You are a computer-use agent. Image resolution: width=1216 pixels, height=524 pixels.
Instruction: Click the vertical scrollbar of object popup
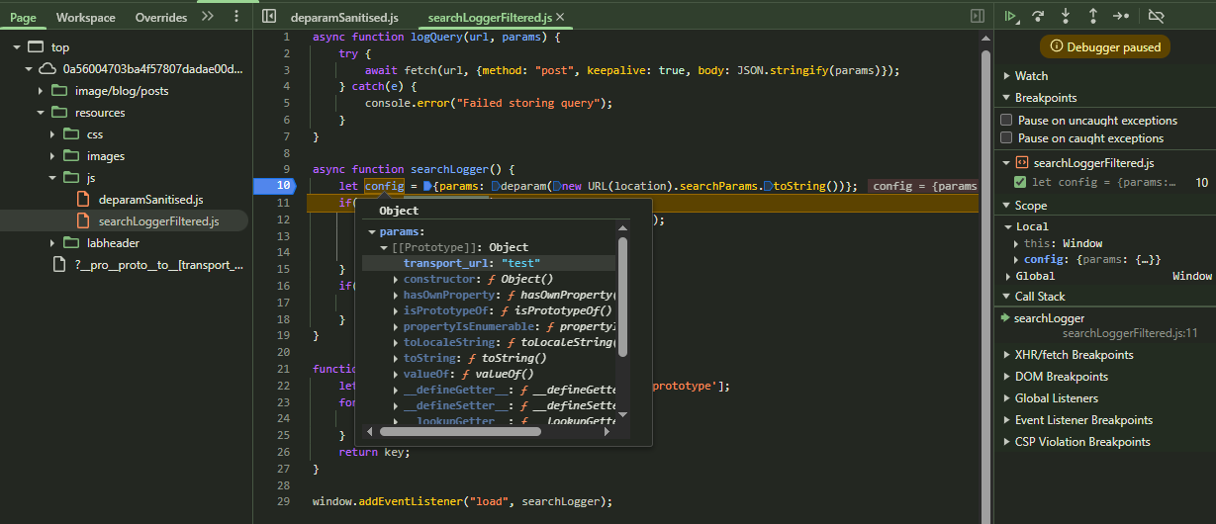(x=622, y=297)
